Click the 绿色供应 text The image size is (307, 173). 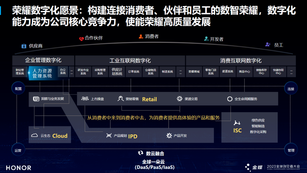click(x=258, y=120)
